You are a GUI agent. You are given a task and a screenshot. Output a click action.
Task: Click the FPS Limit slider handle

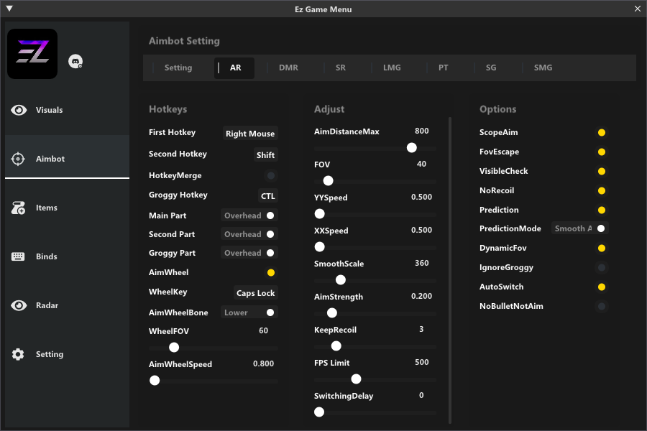[356, 379]
